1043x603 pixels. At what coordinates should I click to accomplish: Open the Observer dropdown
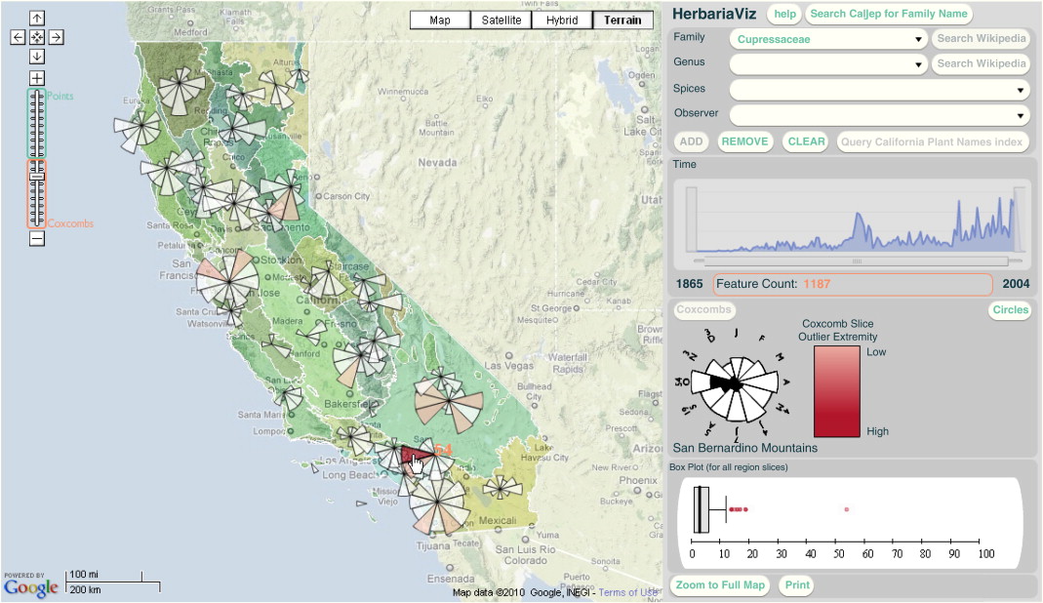tap(879, 115)
